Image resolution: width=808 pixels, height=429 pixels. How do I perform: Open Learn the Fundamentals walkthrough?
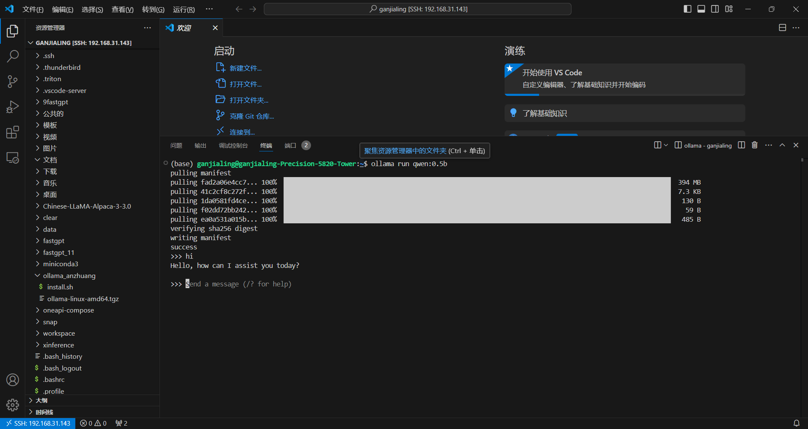point(625,113)
